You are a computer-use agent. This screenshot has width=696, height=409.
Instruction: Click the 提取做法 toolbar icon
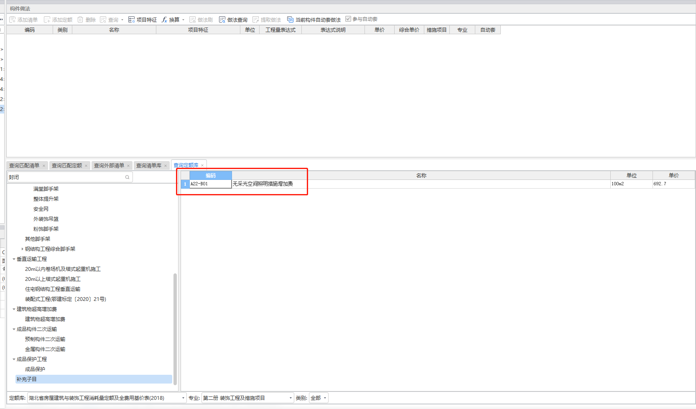[256, 20]
